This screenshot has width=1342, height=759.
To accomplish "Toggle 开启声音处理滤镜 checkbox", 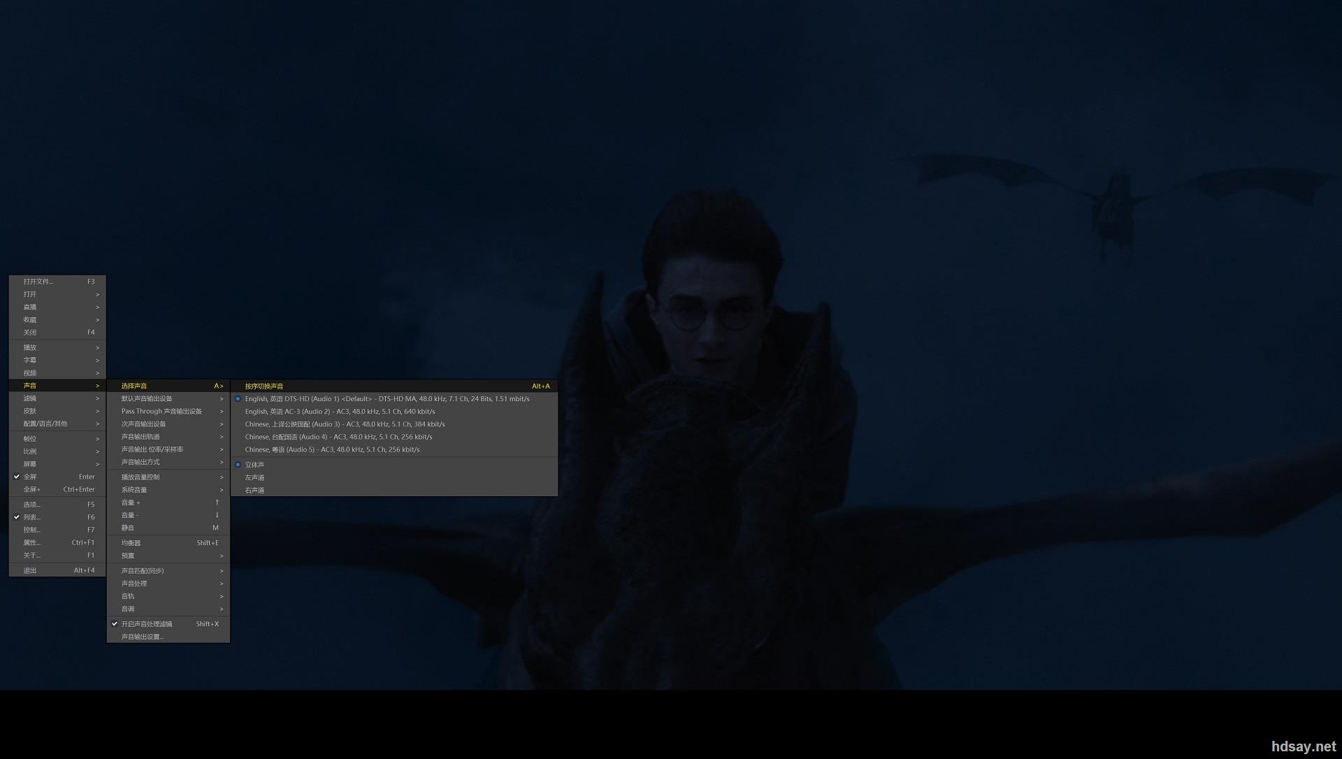I will pos(168,624).
